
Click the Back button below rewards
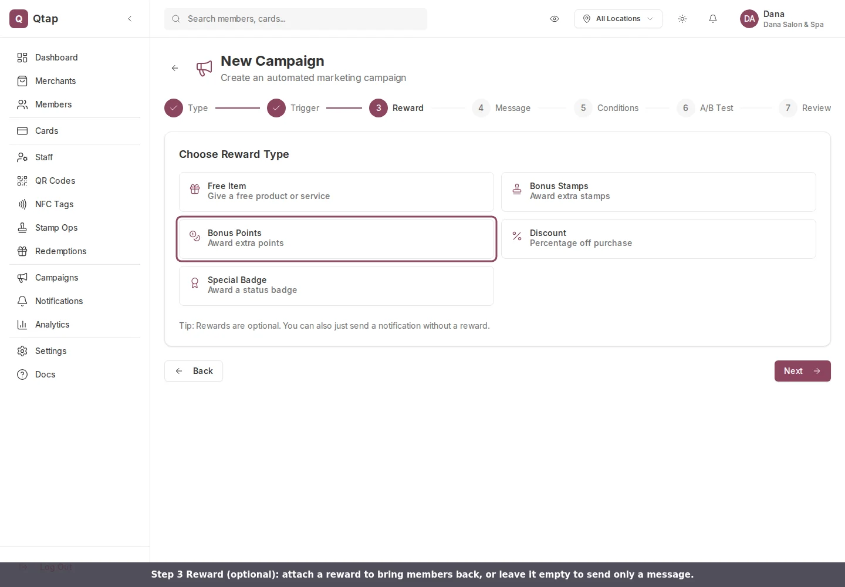click(x=194, y=371)
